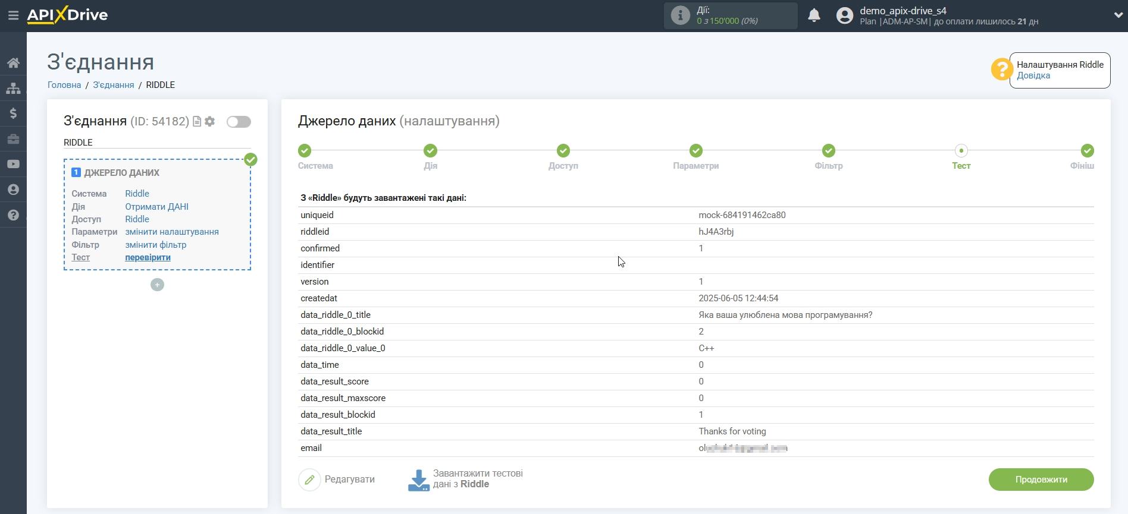Open the З'єднання breadcrumb link
The image size is (1128, 514).
pos(114,85)
